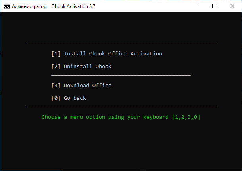Click the [0] option number marker

(x=56, y=98)
